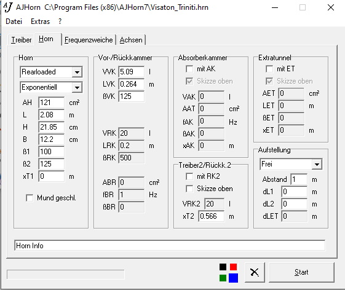Image resolution: width=345 pixels, height=290 pixels.
Task: Click the AJ application icon in title bar
Action: click(8, 7)
